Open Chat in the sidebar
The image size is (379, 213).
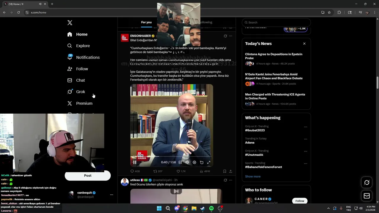[76, 80]
